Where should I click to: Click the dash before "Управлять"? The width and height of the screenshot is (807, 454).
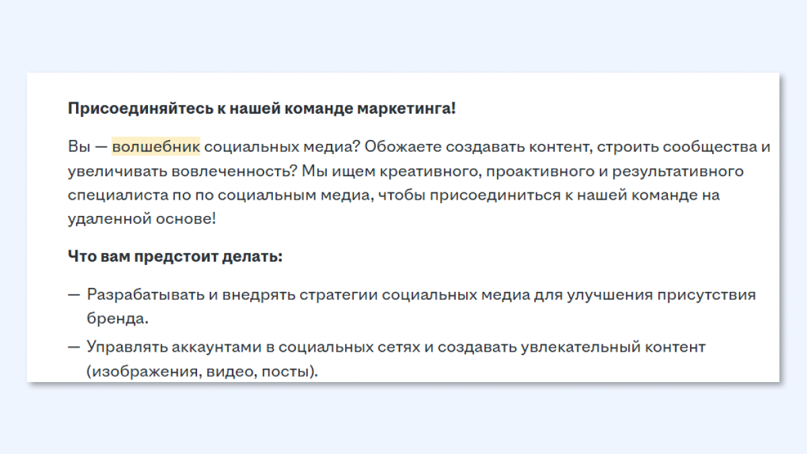pos(73,347)
